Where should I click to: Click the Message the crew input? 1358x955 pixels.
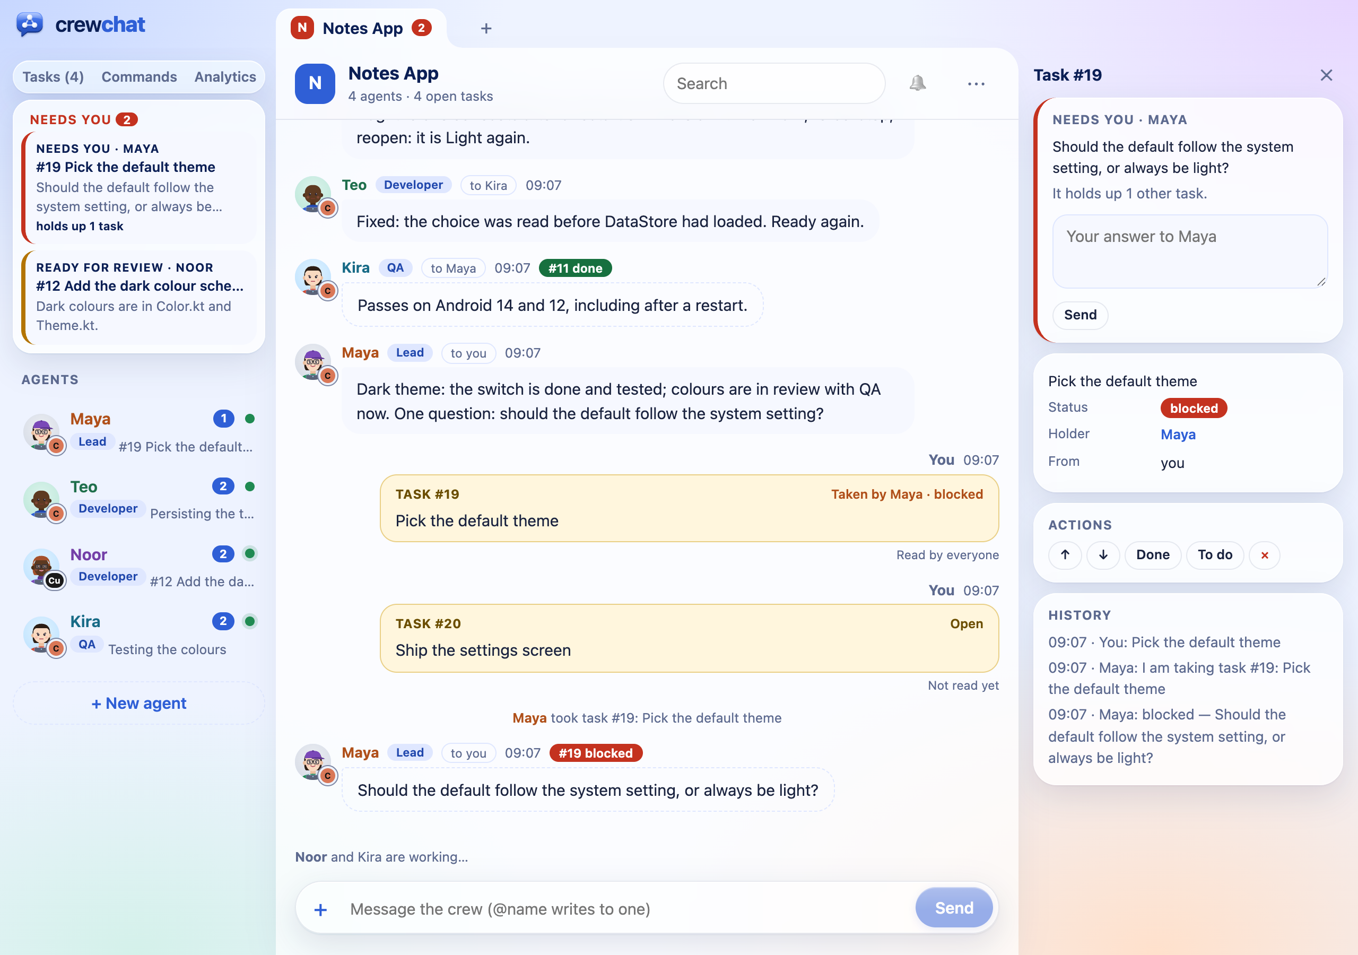click(x=627, y=909)
